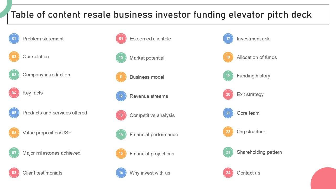Click the blue 01 number badge
This screenshot has width=336, height=189.
click(14, 39)
